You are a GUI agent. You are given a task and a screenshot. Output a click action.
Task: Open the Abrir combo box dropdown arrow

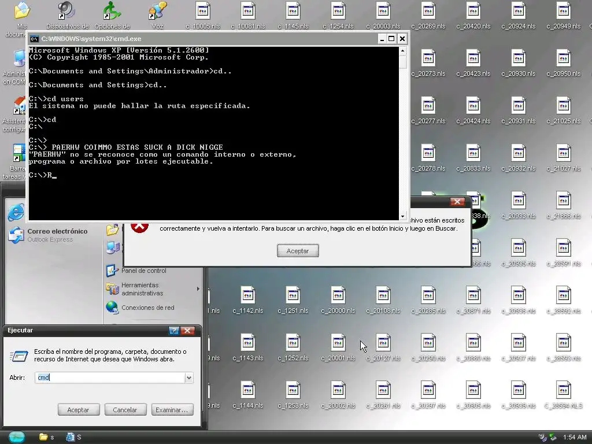[189, 378]
